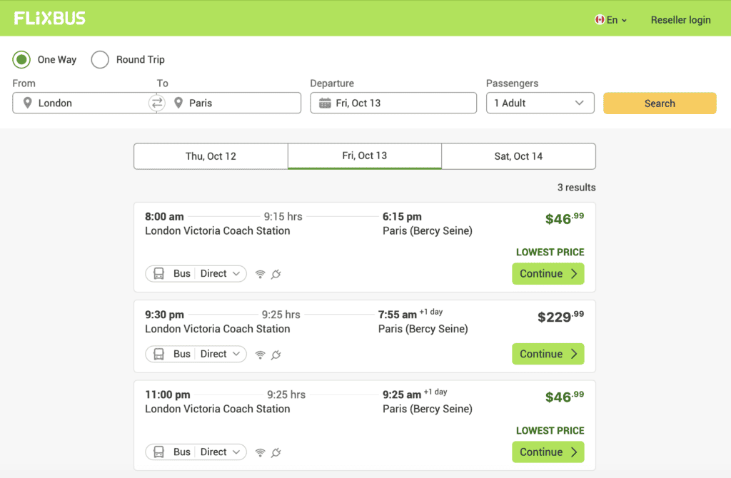Image resolution: width=731 pixels, height=478 pixels.
Task: Click the swap arrows between London and Paris
Action: point(156,103)
